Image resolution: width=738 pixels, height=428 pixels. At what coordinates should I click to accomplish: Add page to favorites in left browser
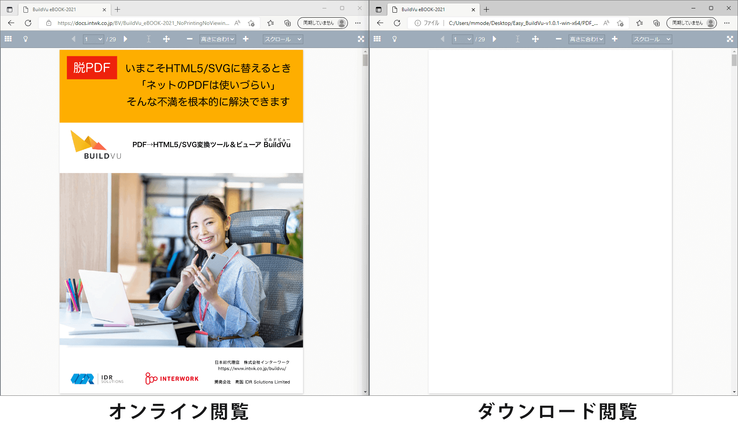point(251,23)
